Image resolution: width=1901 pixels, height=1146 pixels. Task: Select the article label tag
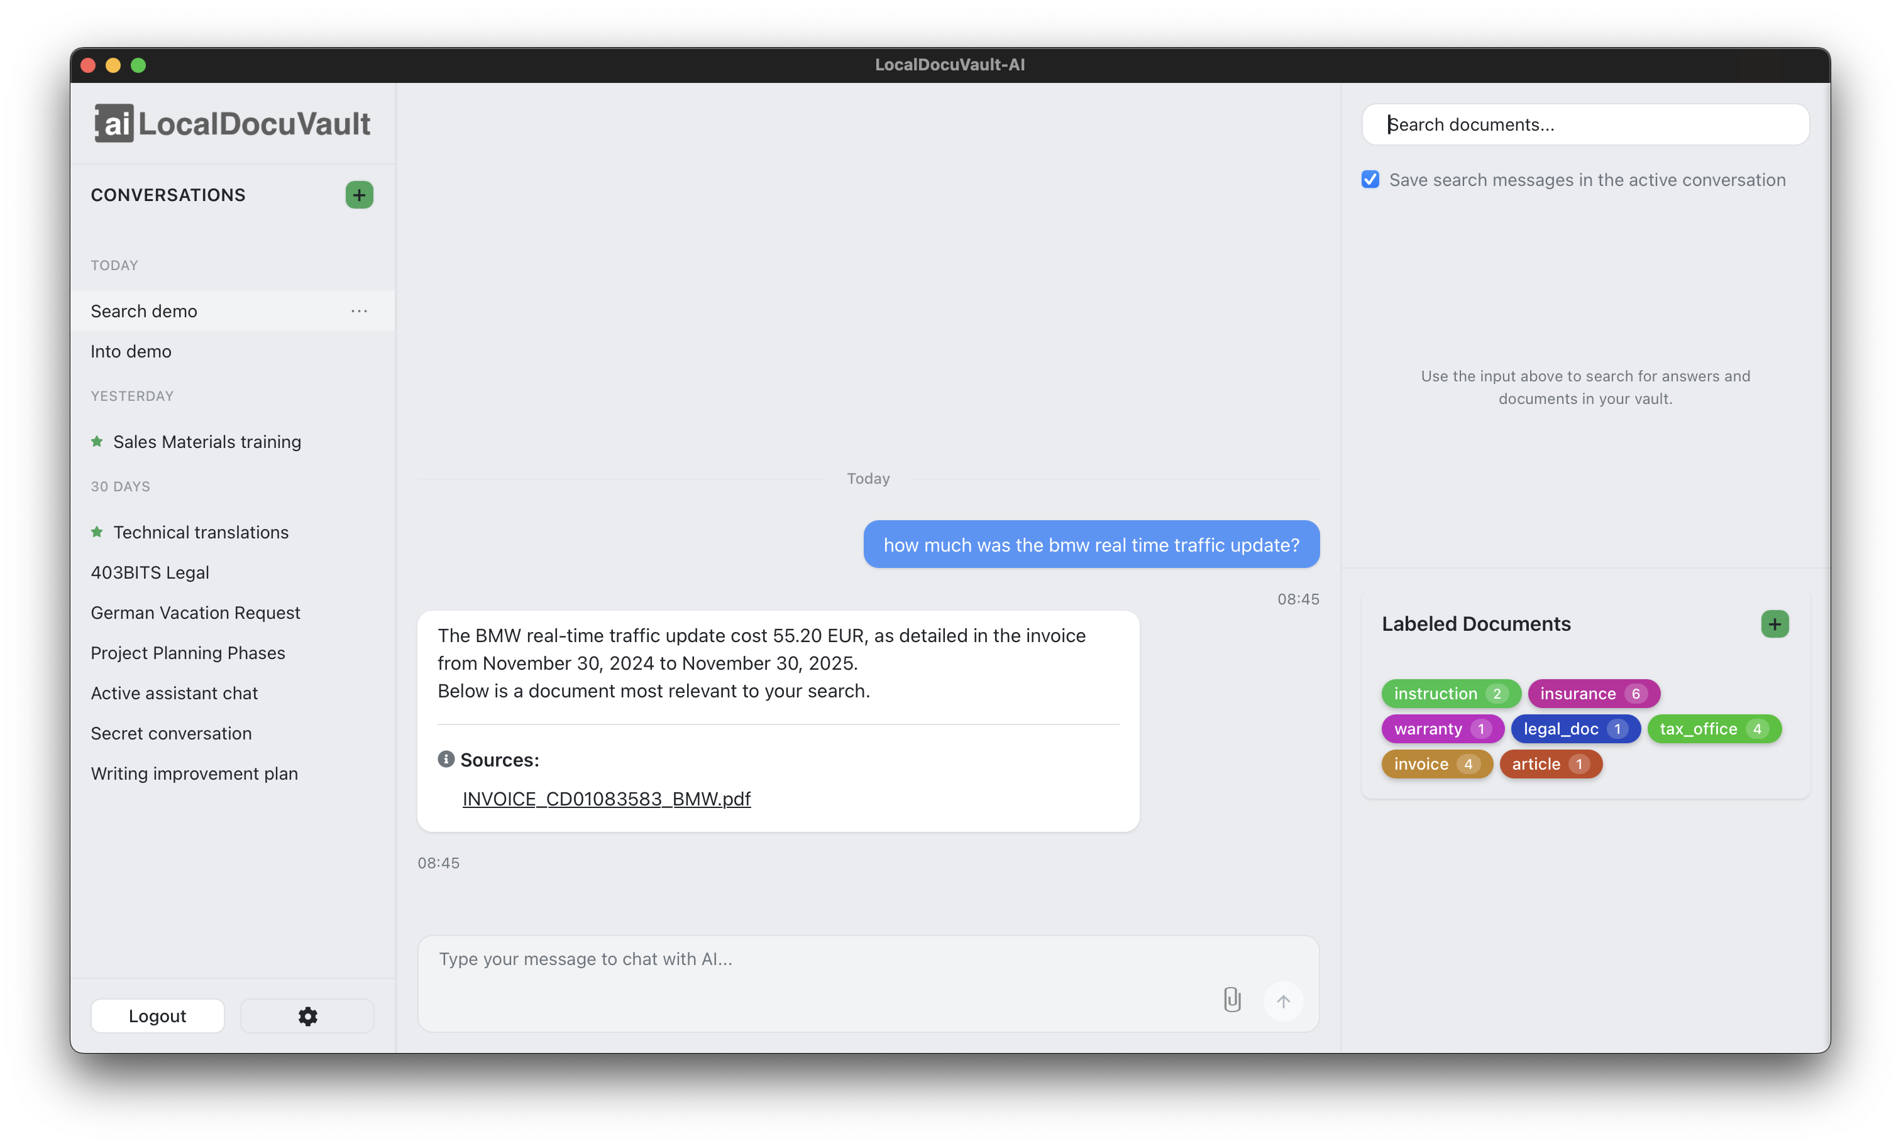pos(1550,763)
